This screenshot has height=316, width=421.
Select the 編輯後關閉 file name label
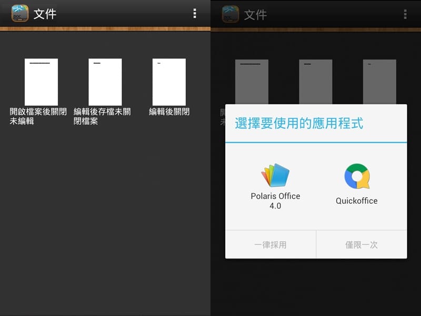click(x=169, y=112)
